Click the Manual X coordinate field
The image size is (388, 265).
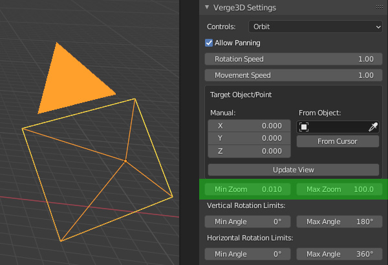249,126
